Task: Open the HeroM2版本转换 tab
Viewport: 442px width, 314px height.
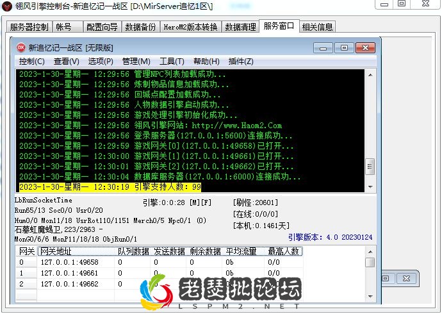Action: pos(190,27)
